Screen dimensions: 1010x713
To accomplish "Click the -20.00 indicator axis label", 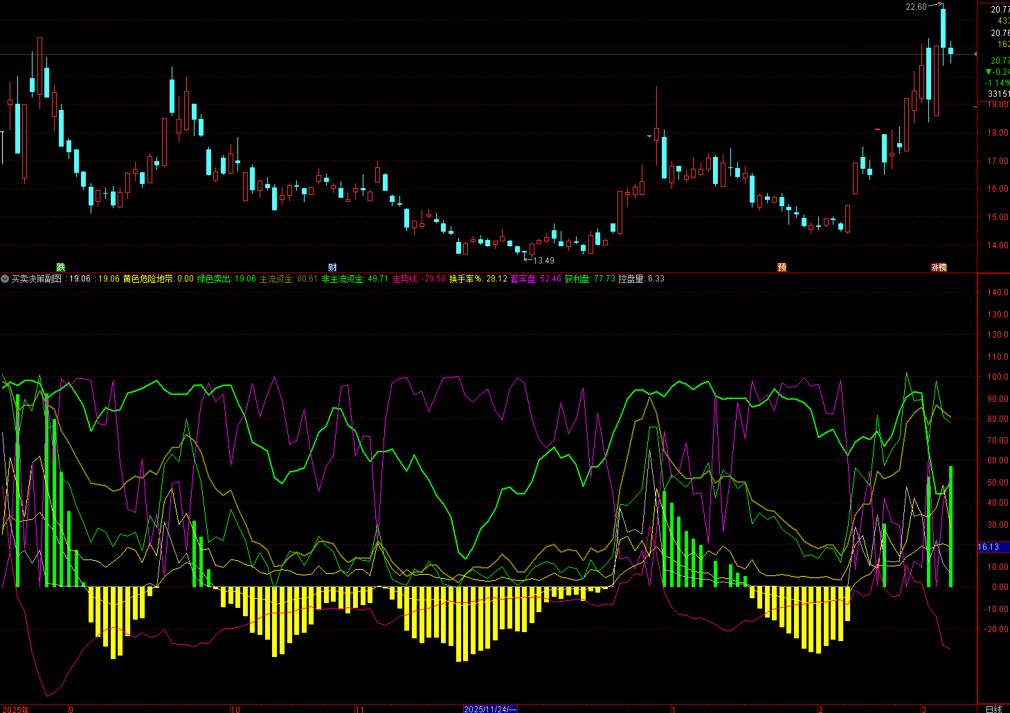I will click(997, 629).
